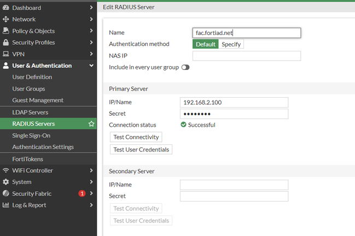This screenshot has height=236, width=355.
Task: Select Specify authentication method
Action: pos(231,44)
